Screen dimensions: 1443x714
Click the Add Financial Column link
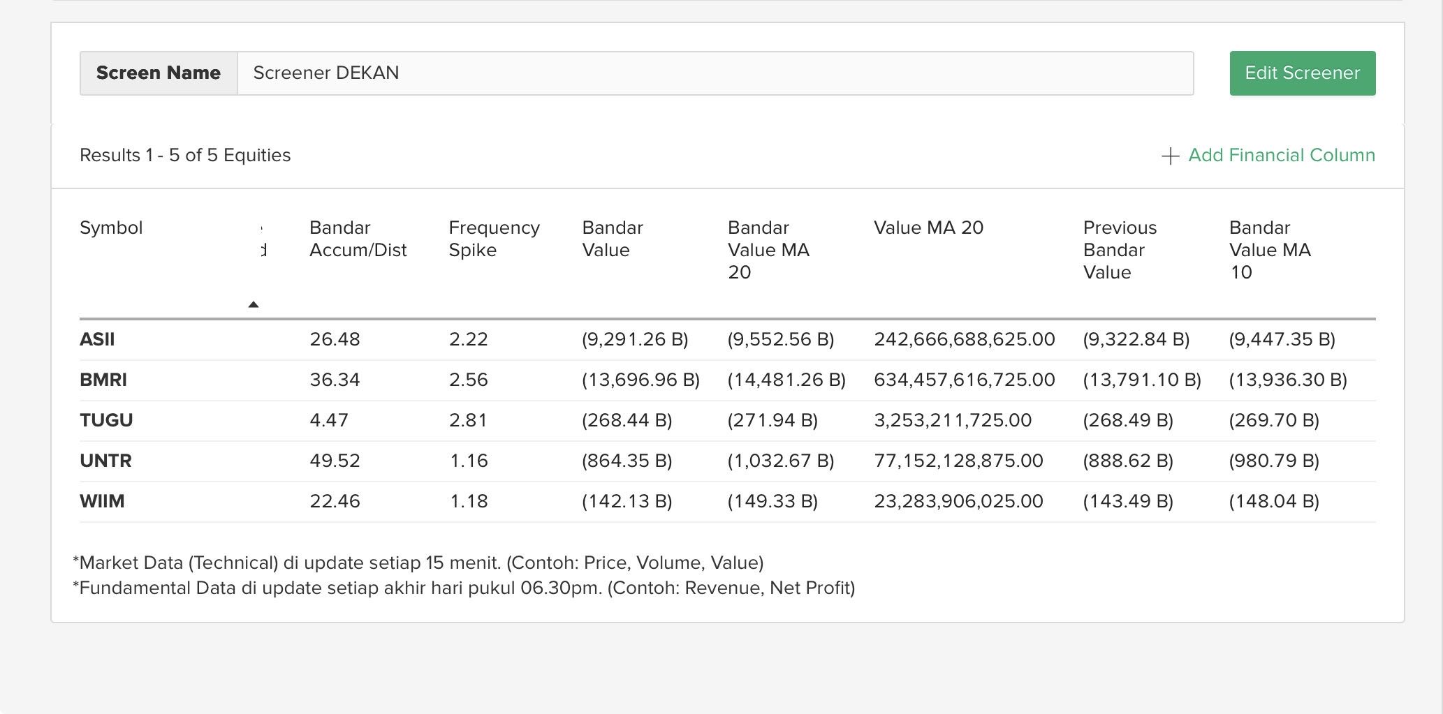[x=1281, y=155]
